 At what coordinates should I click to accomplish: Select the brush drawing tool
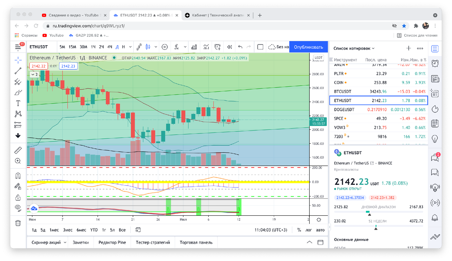[18, 92]
